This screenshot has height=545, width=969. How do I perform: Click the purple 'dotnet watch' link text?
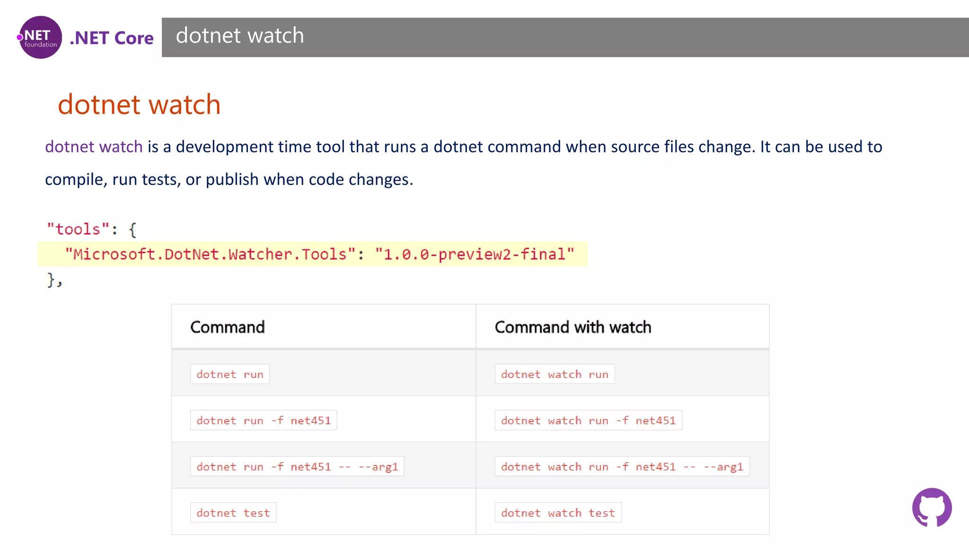(x=94, y=147)
